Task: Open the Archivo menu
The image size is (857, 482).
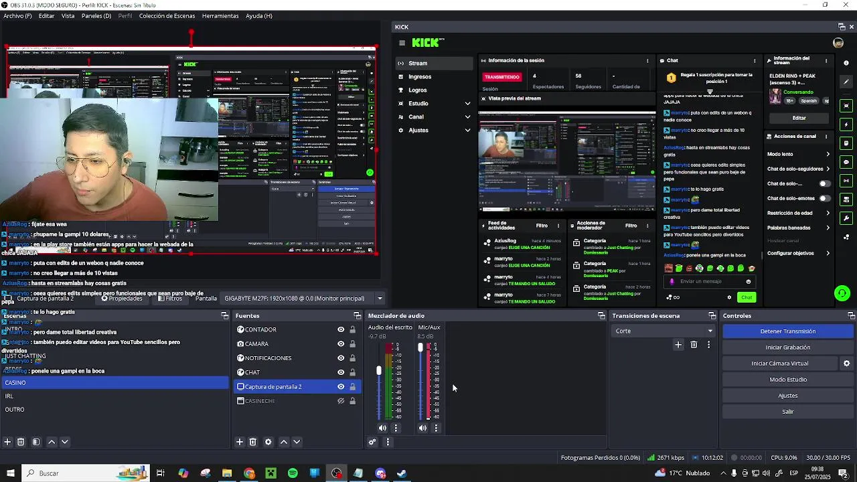Action: (17, 15)
